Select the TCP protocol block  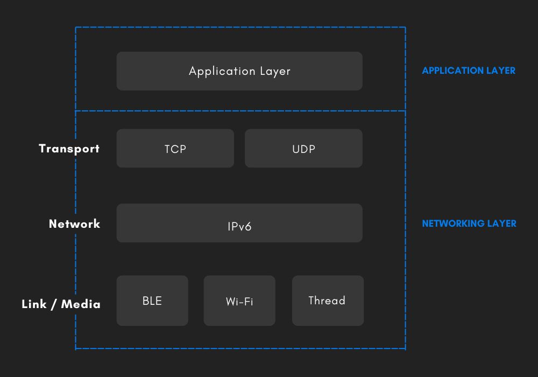click(175, 148)
